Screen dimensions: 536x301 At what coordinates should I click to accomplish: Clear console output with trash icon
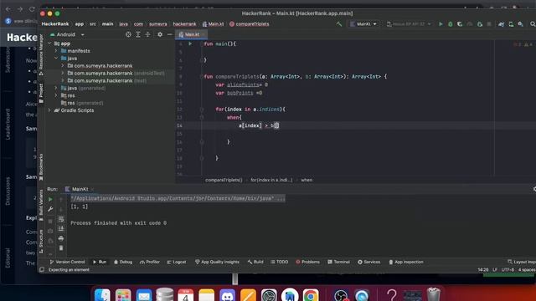[x=61, y=247]
